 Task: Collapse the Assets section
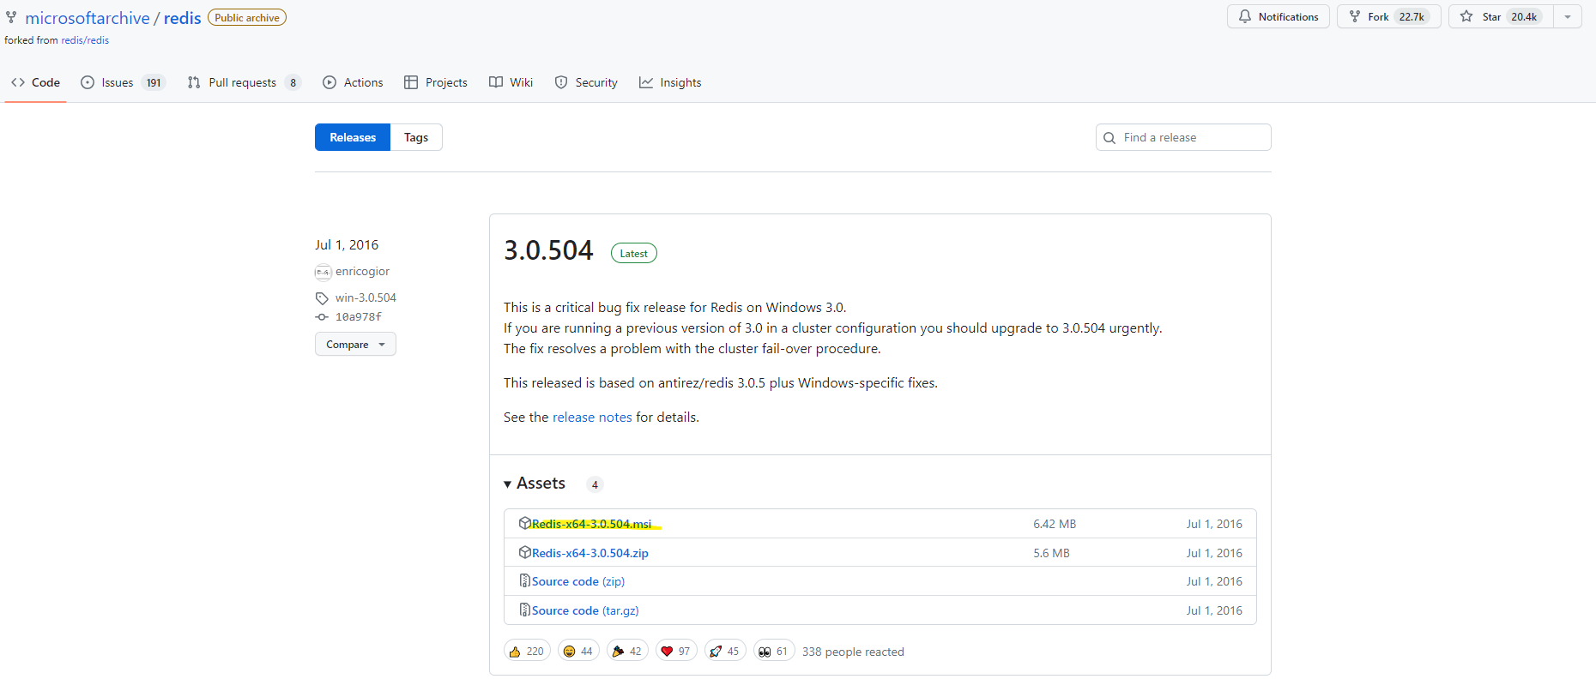click(535, 484)
